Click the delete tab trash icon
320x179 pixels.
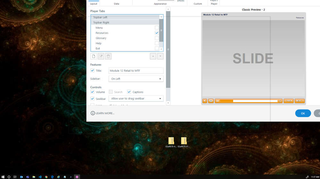click(108, 56)
